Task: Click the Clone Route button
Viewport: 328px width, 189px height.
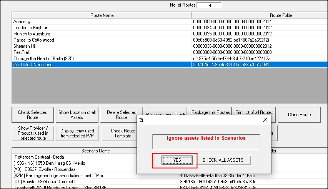Action: point(299,115)
